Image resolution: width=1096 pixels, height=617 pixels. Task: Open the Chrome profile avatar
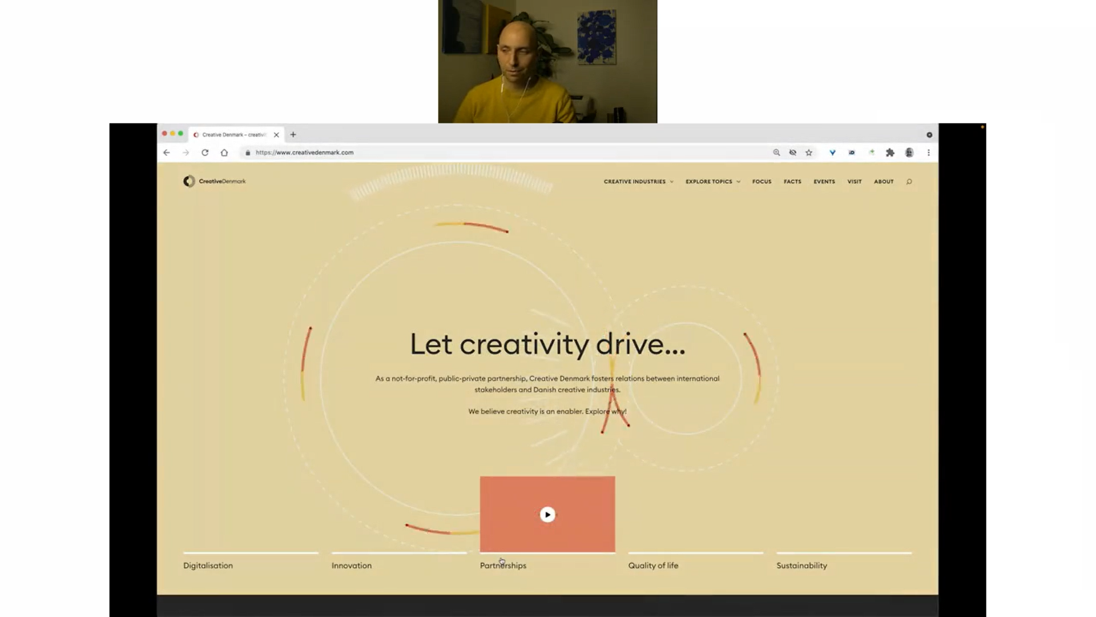pos(910,153)
